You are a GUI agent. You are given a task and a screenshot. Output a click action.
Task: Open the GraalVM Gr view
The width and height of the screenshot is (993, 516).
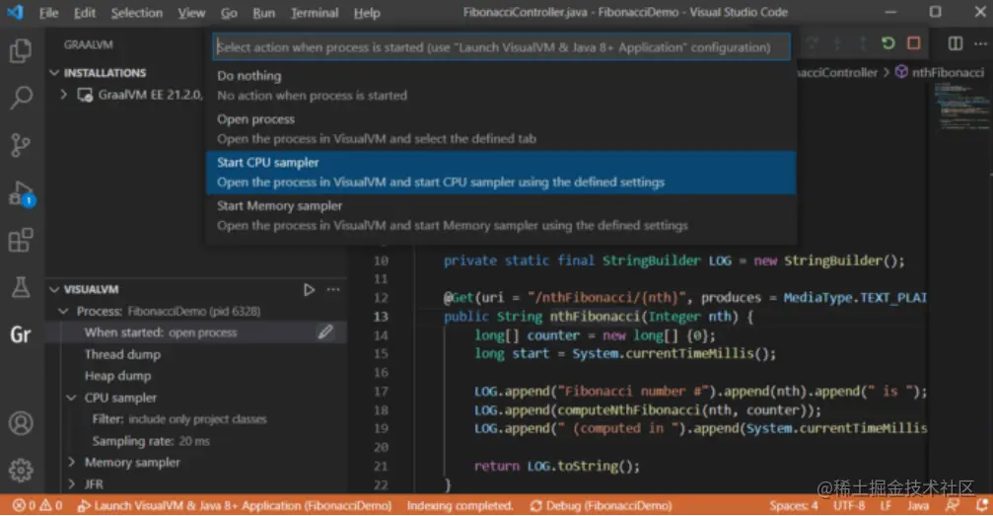pos(21,334)
